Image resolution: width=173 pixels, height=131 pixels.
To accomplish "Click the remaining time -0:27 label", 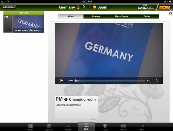I will tap(149, 81).
